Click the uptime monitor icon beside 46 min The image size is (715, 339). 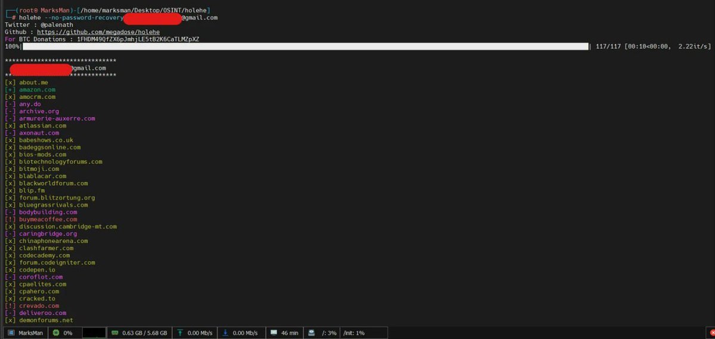pyautogui.click(x=273, y=333)
